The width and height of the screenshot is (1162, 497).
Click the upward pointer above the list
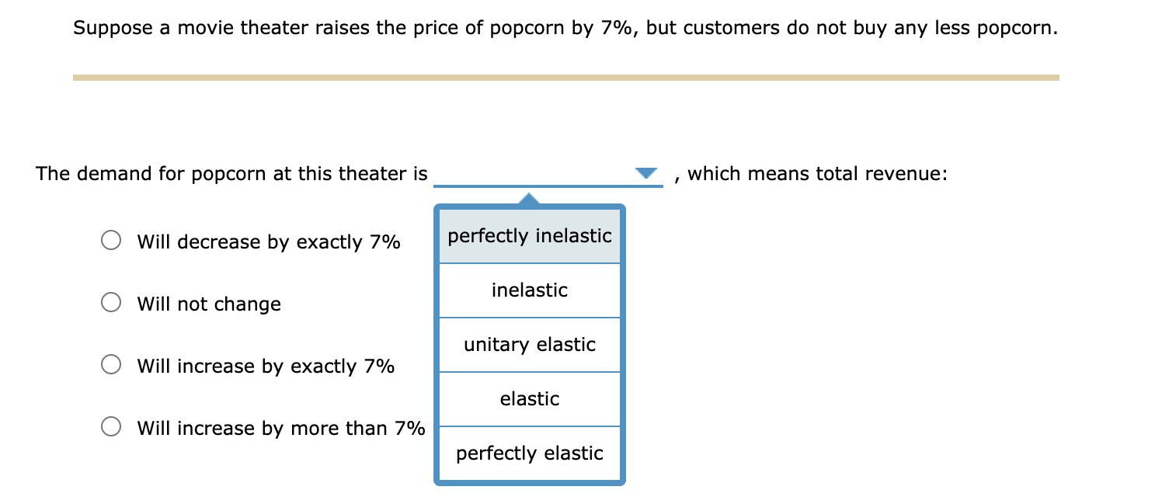pos(529,198)
